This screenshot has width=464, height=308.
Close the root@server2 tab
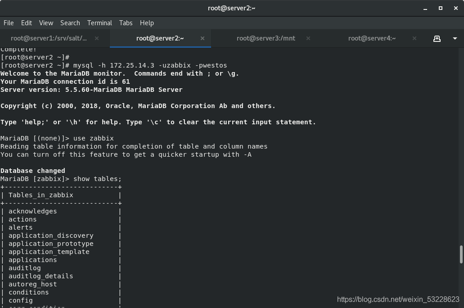tap(203, 38)
